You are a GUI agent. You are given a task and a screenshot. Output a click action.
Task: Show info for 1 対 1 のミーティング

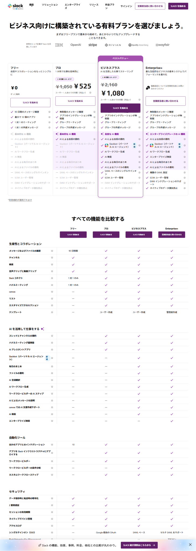pyautogui.click(x=49, y=122)
